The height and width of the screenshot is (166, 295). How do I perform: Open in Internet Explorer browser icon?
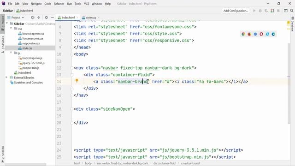[267, 34]
